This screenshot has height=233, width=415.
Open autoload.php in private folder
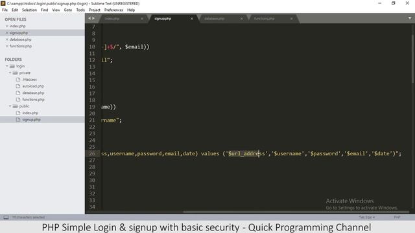pos(33,86)
